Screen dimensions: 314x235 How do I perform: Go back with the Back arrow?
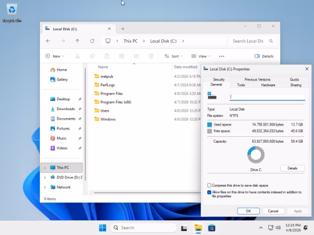pyautogui.click(x=48, y=41)
